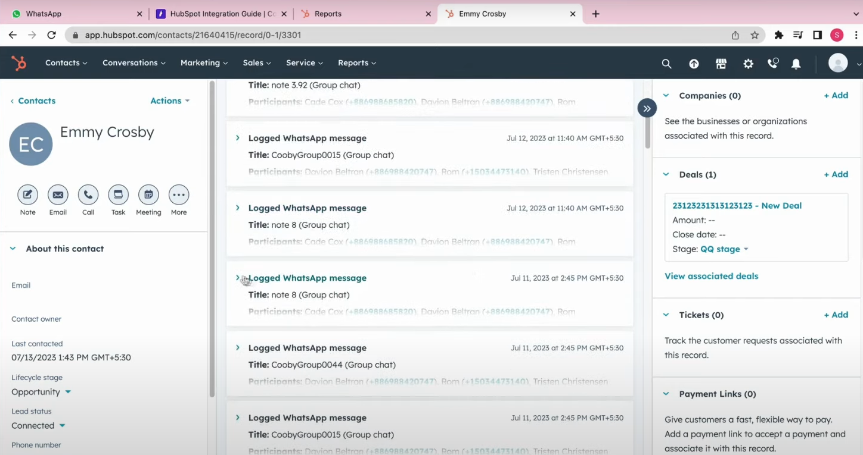Open View associated deals link
Screen dimensions: 863x455
[711, 276]
